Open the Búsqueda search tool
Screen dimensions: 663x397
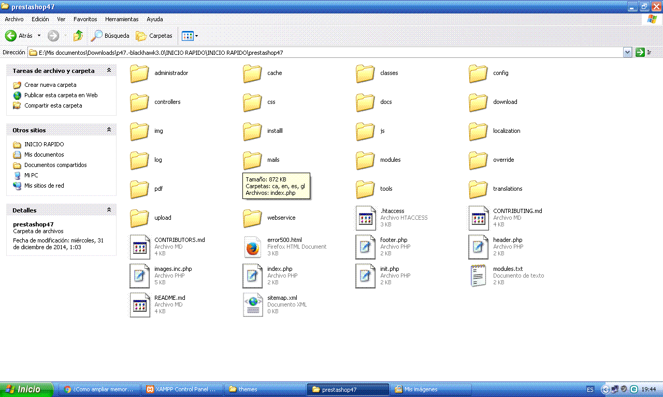pyautogui.click(x=110, y=36)
